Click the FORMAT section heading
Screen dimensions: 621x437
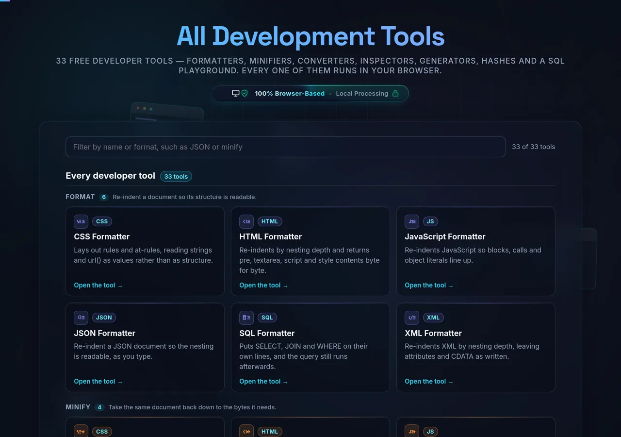(x=80, y=197)
